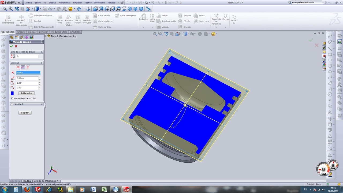Click the Guardar button
The height and width of the screenshot is (193, 343).
[25, 113]
